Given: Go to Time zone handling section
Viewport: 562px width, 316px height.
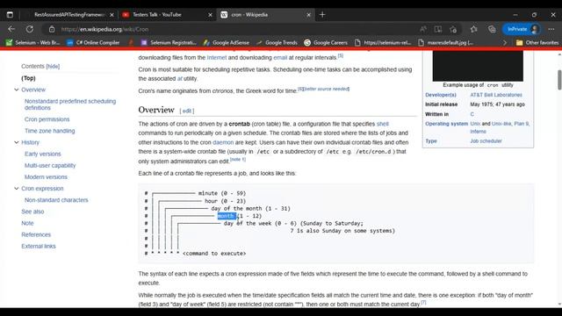Looking at the screenshot, I should tap(49, 131).
